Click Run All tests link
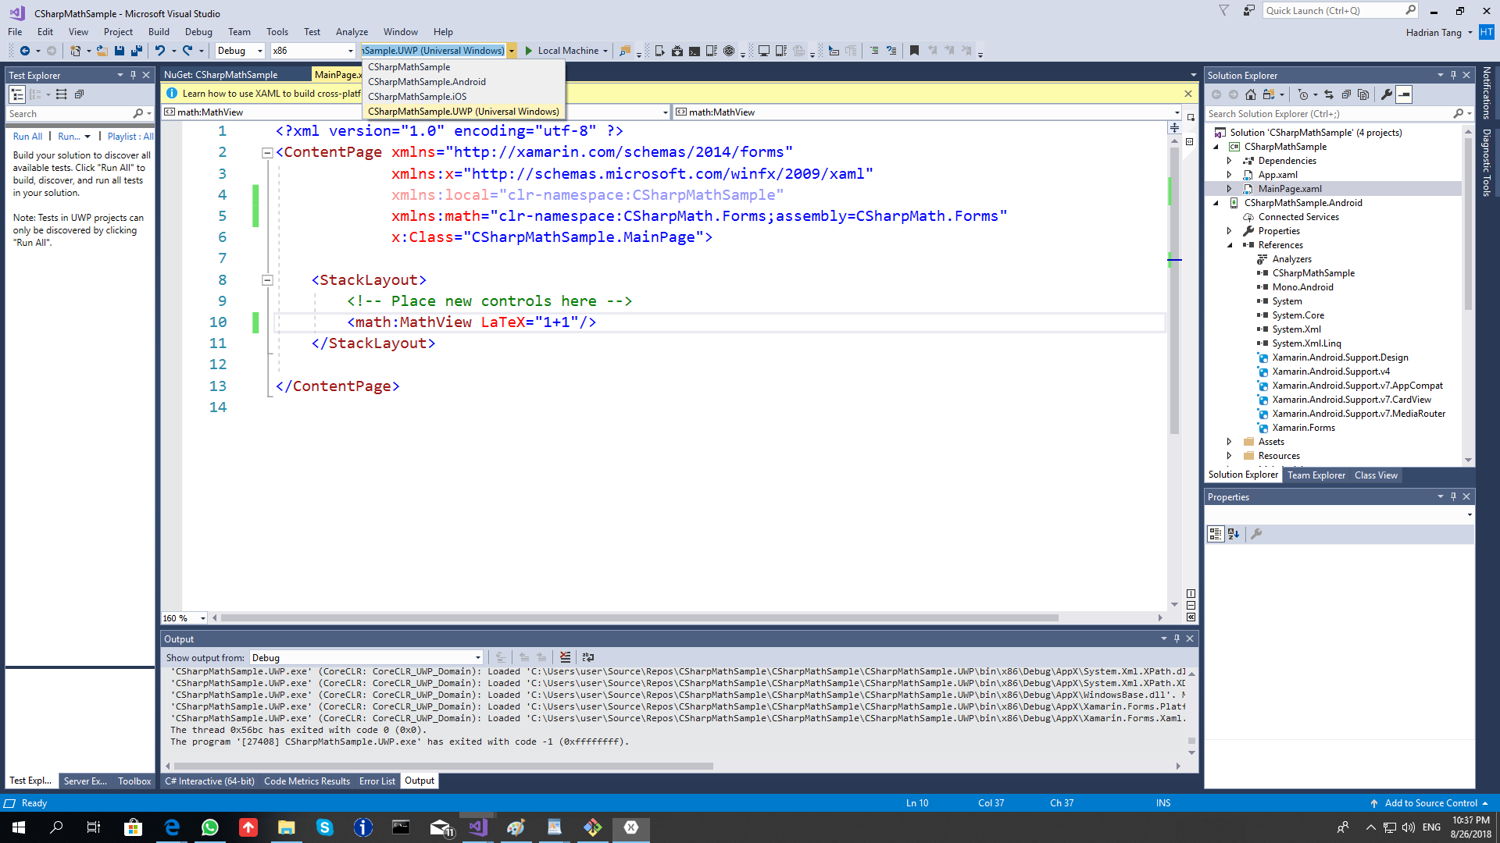Screen dimensions: 1500x843 (27, 137)
